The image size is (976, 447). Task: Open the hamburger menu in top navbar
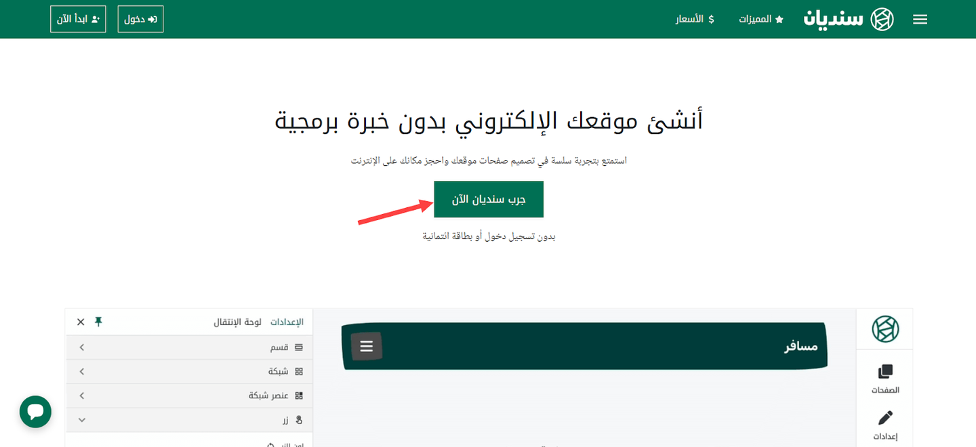pyautogui.click(x=920, y=20)
